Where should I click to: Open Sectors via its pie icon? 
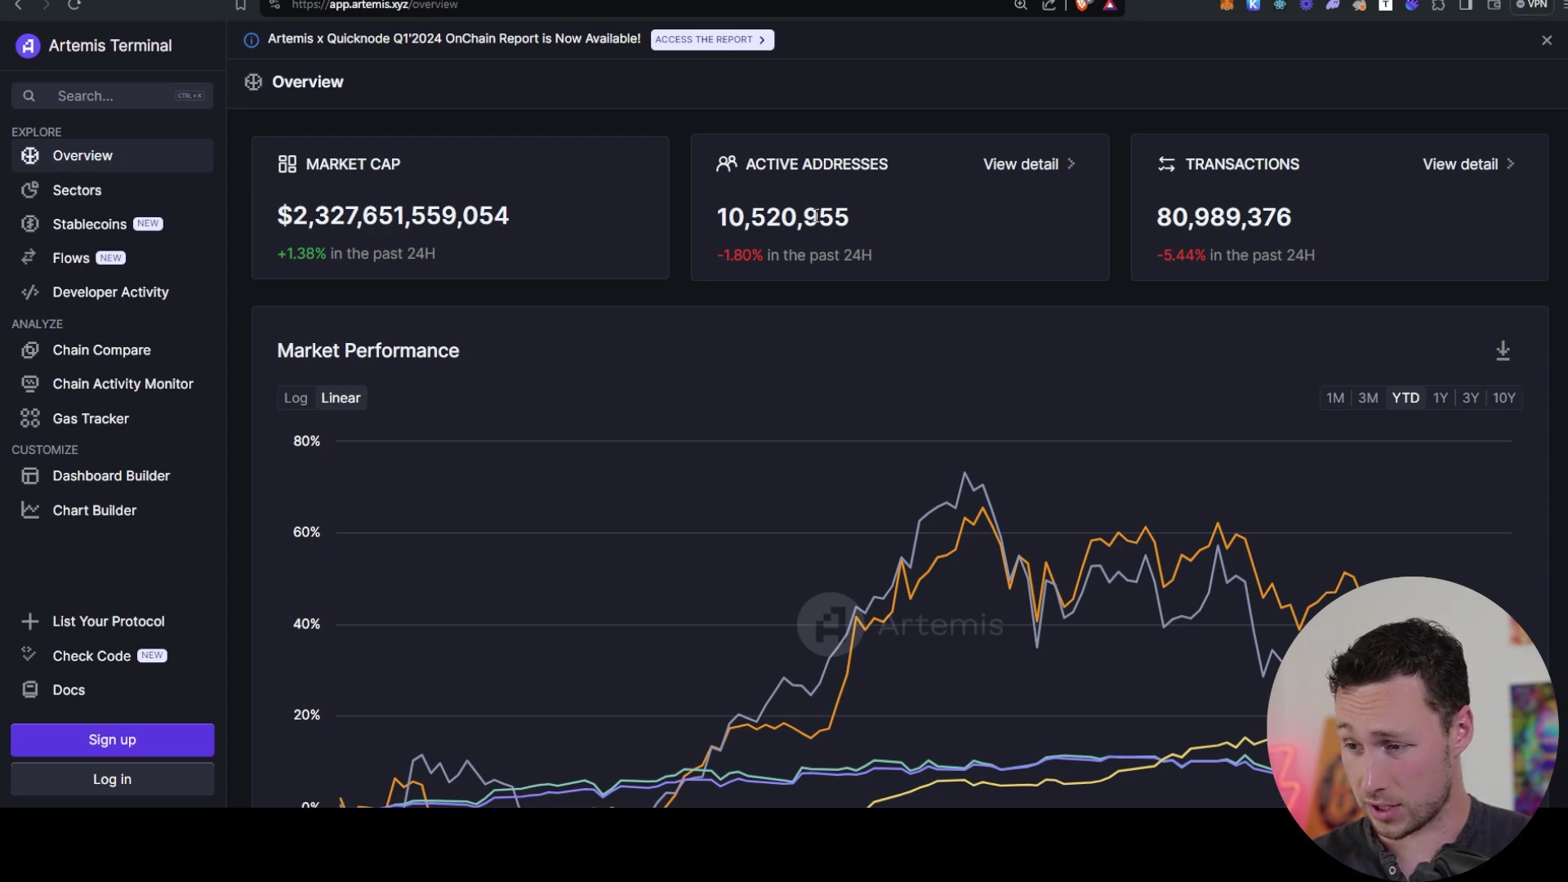pos(30,190)
